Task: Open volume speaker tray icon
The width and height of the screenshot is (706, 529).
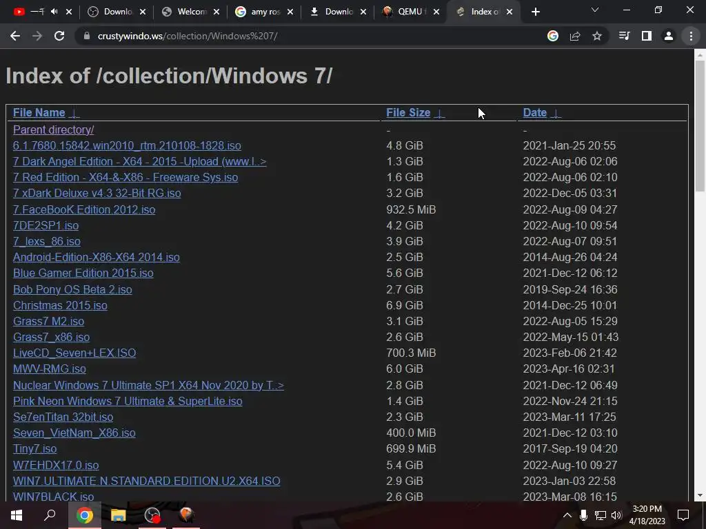Action: pos(616,515)
